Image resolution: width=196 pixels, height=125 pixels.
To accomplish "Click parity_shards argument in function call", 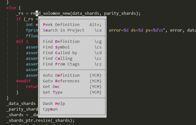I will click(120, 13).
